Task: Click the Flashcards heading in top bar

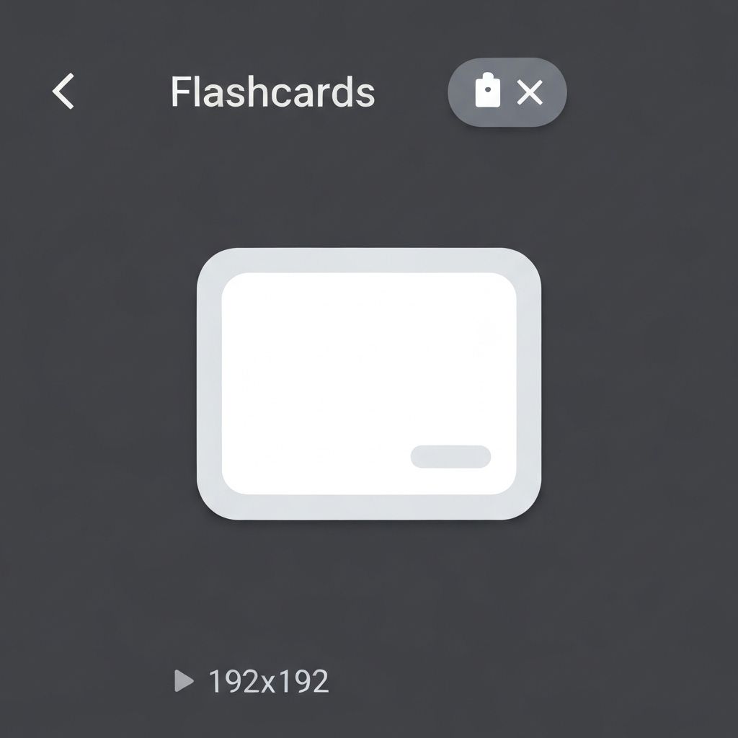Action: [x=272, y=92]
